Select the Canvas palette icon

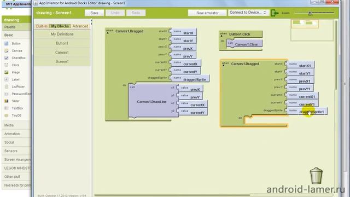point(7,51)
